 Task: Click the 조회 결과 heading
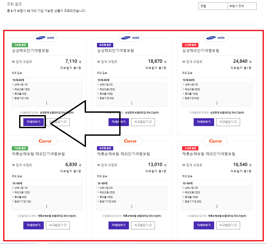[14, 4]
